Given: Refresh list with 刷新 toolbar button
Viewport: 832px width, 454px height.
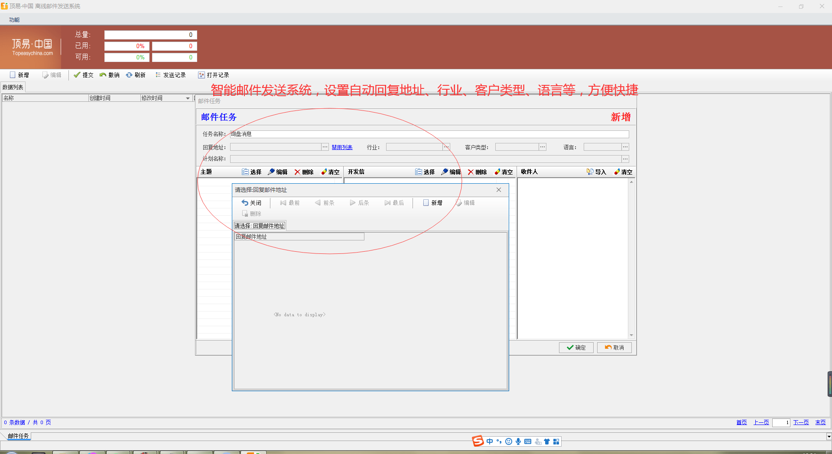Looking at the screenshot, I should pyautogui.click(x=136, y=75).
